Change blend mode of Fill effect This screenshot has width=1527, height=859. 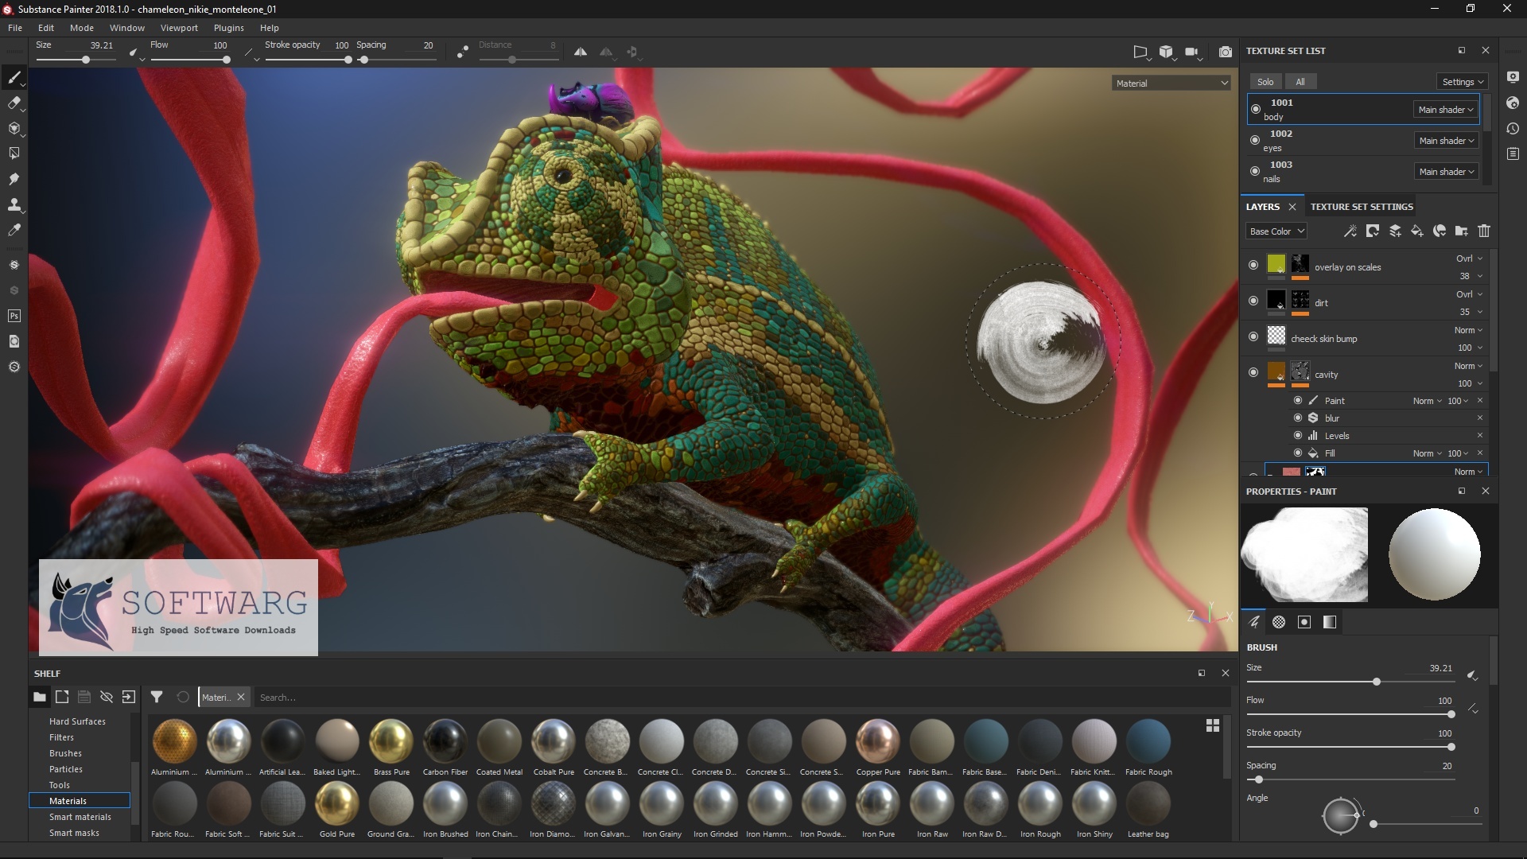[x=1428, y=453]
